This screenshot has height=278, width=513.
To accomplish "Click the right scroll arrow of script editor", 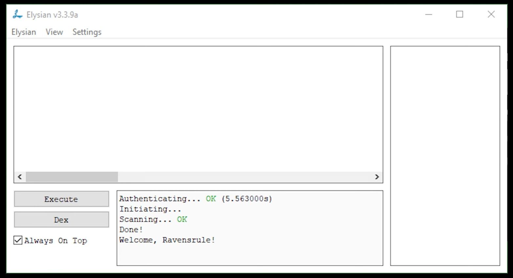I will coord(377,177).
